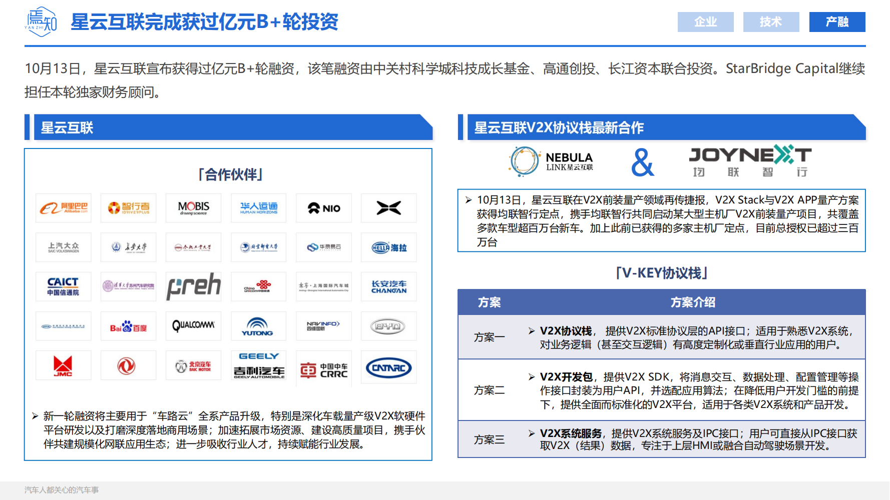Click the GEELY 吉利汽车 logo

[x=259, y=365]
